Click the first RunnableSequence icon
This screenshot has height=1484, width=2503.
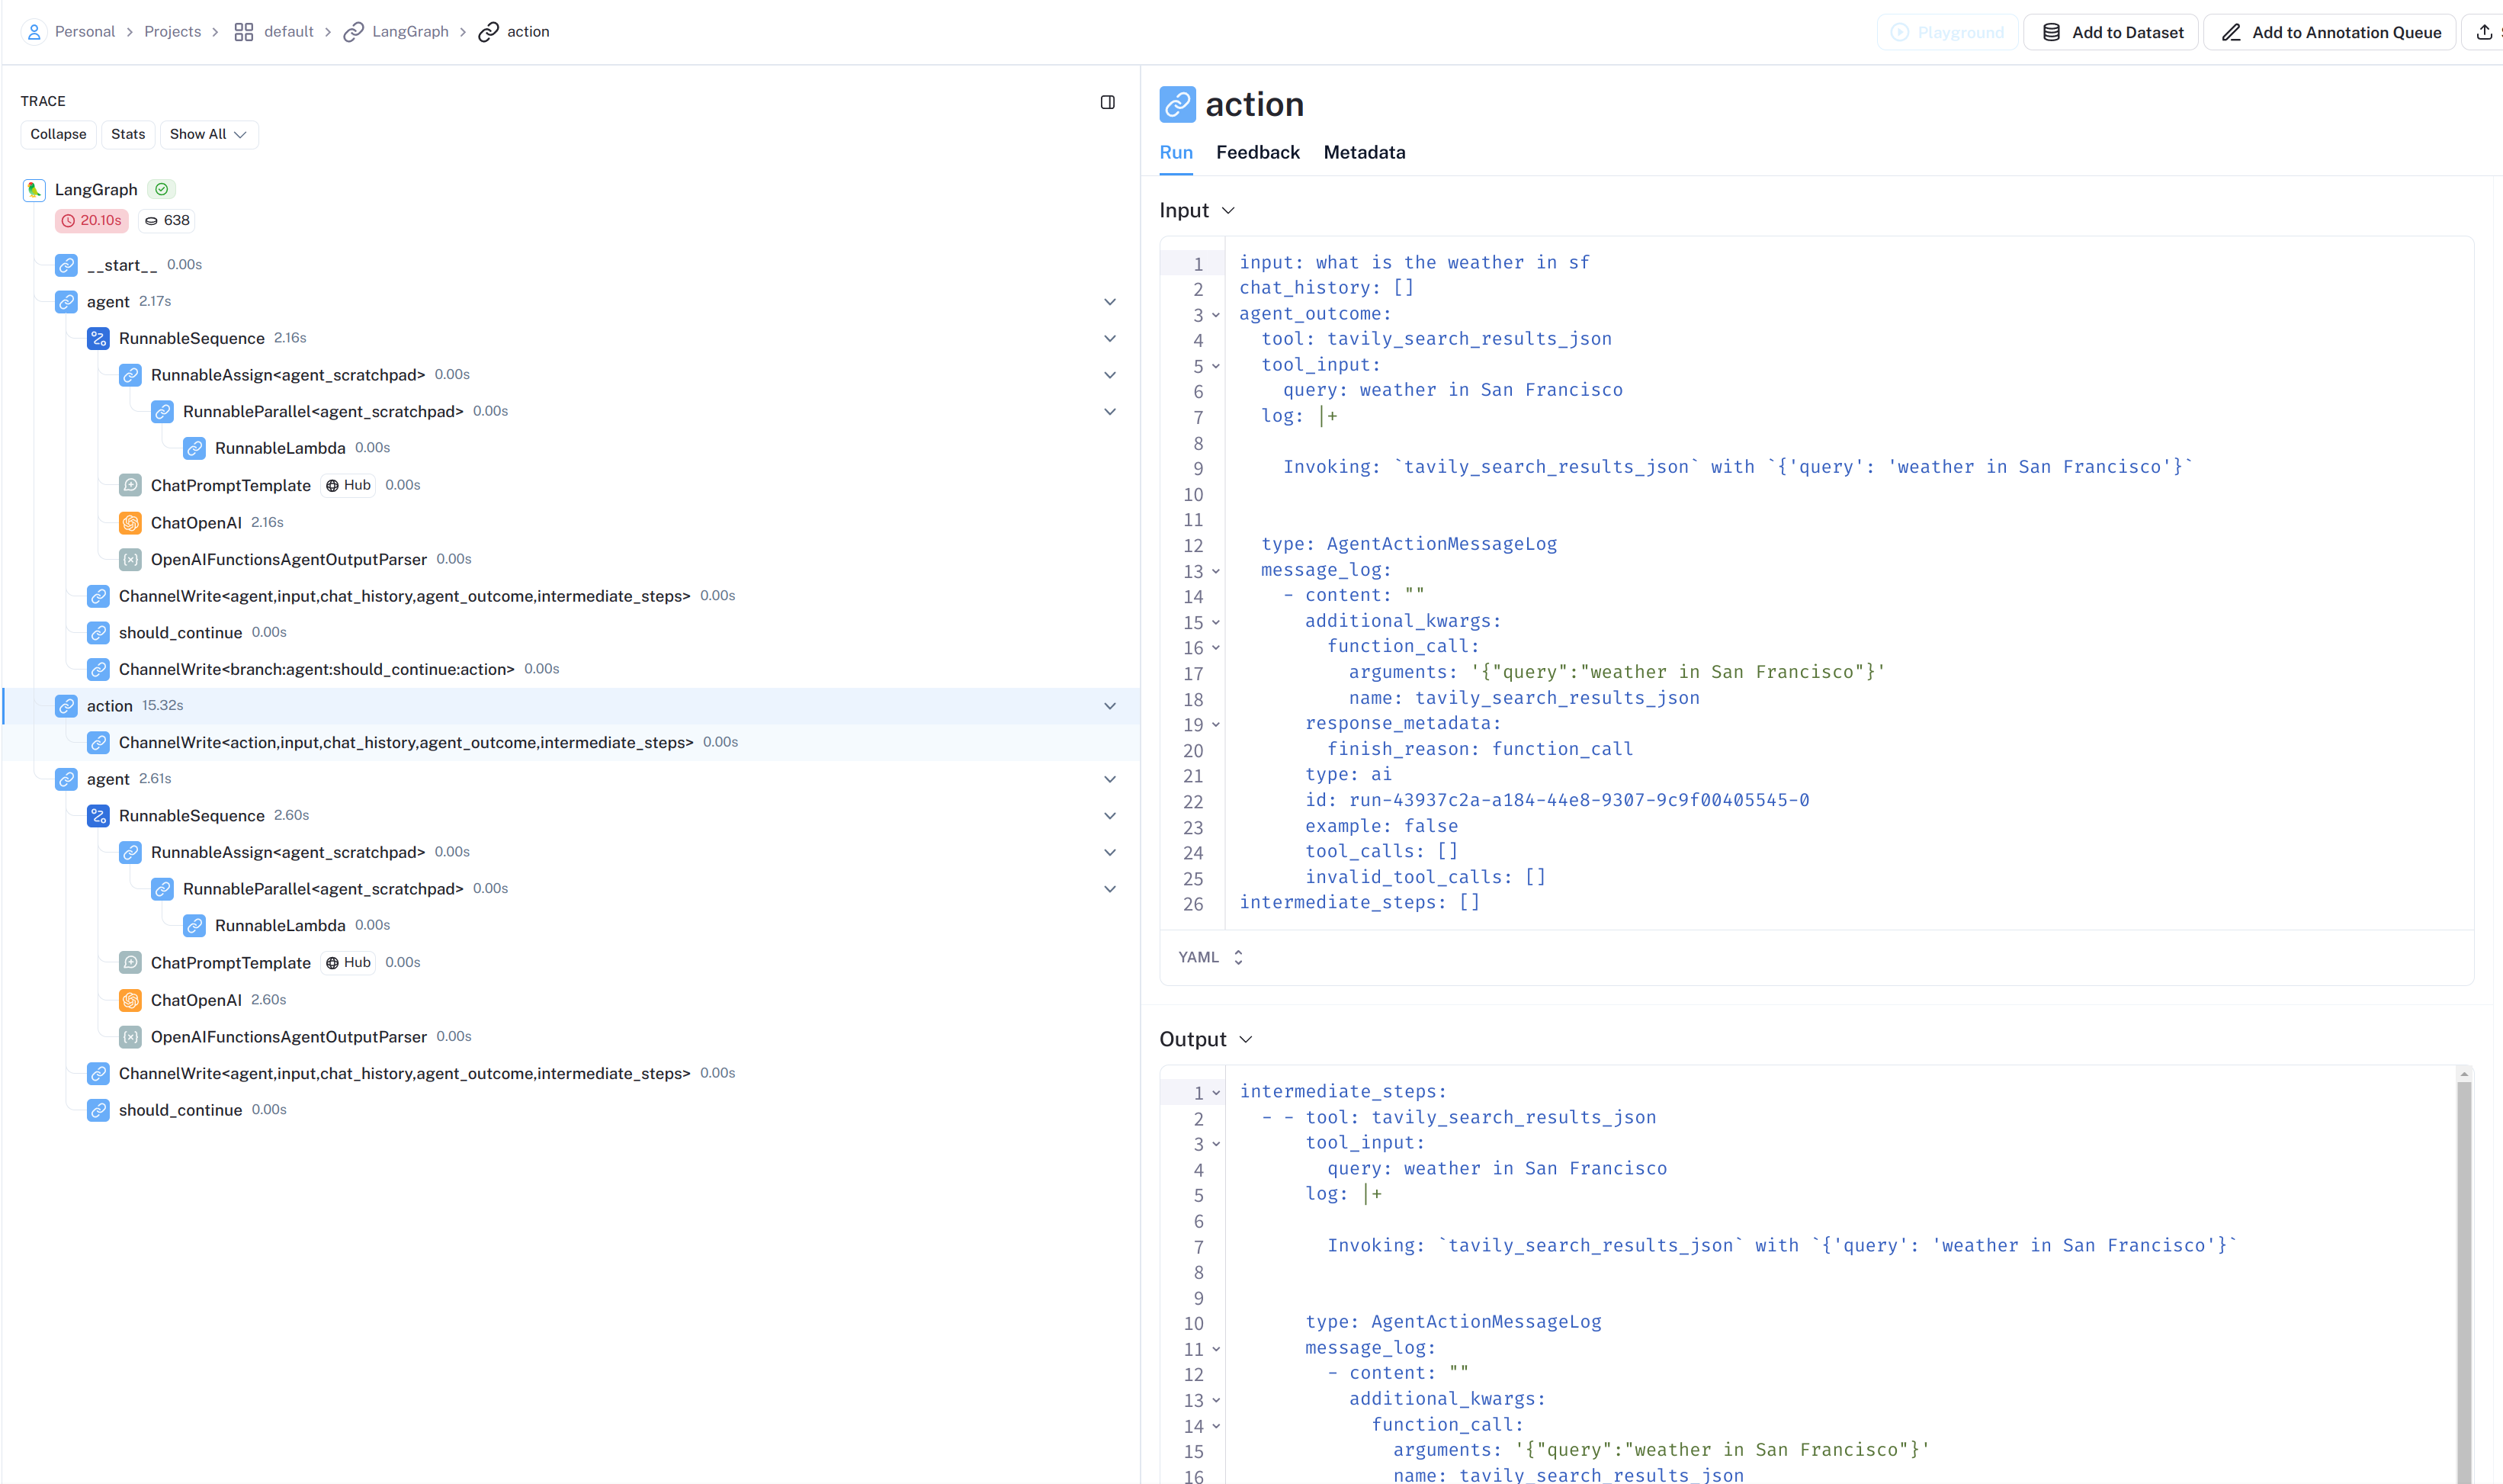[98, 339]
